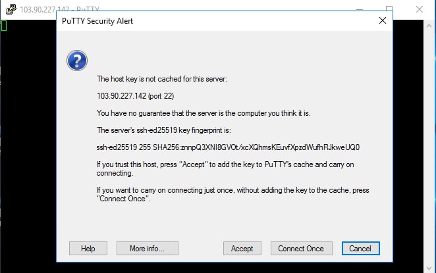Click the blue question mark icon
Image resolution: width=436 pixels, height=273 pixels.
pos(77,62)
